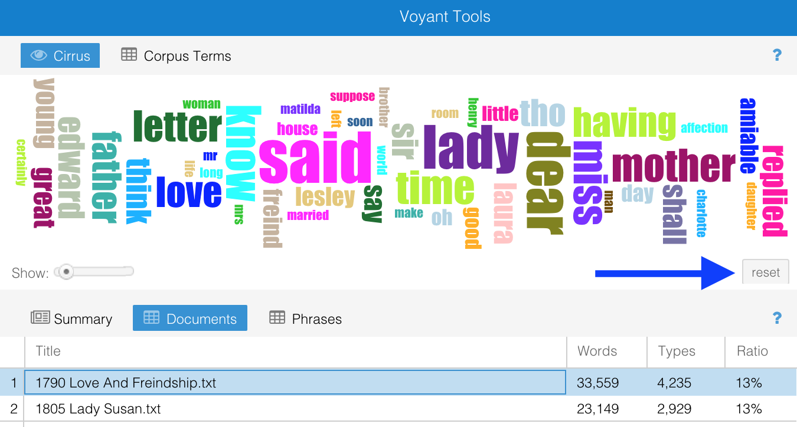The image size is (797, 427).
Task: Click the word "lady" in the cloud
Action: click(x=470, y=149)
